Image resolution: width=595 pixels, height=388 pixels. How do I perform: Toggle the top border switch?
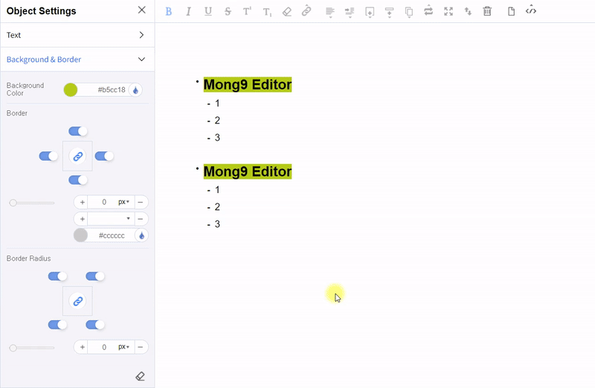(78, 132)
